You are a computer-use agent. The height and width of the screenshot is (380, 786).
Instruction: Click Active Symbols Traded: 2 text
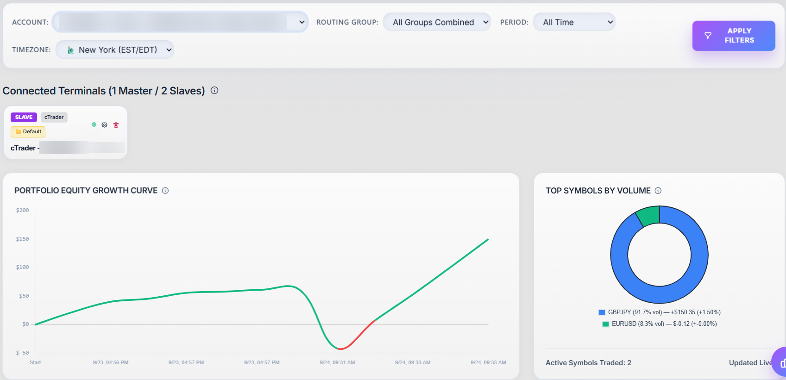[x=588, y=363]
